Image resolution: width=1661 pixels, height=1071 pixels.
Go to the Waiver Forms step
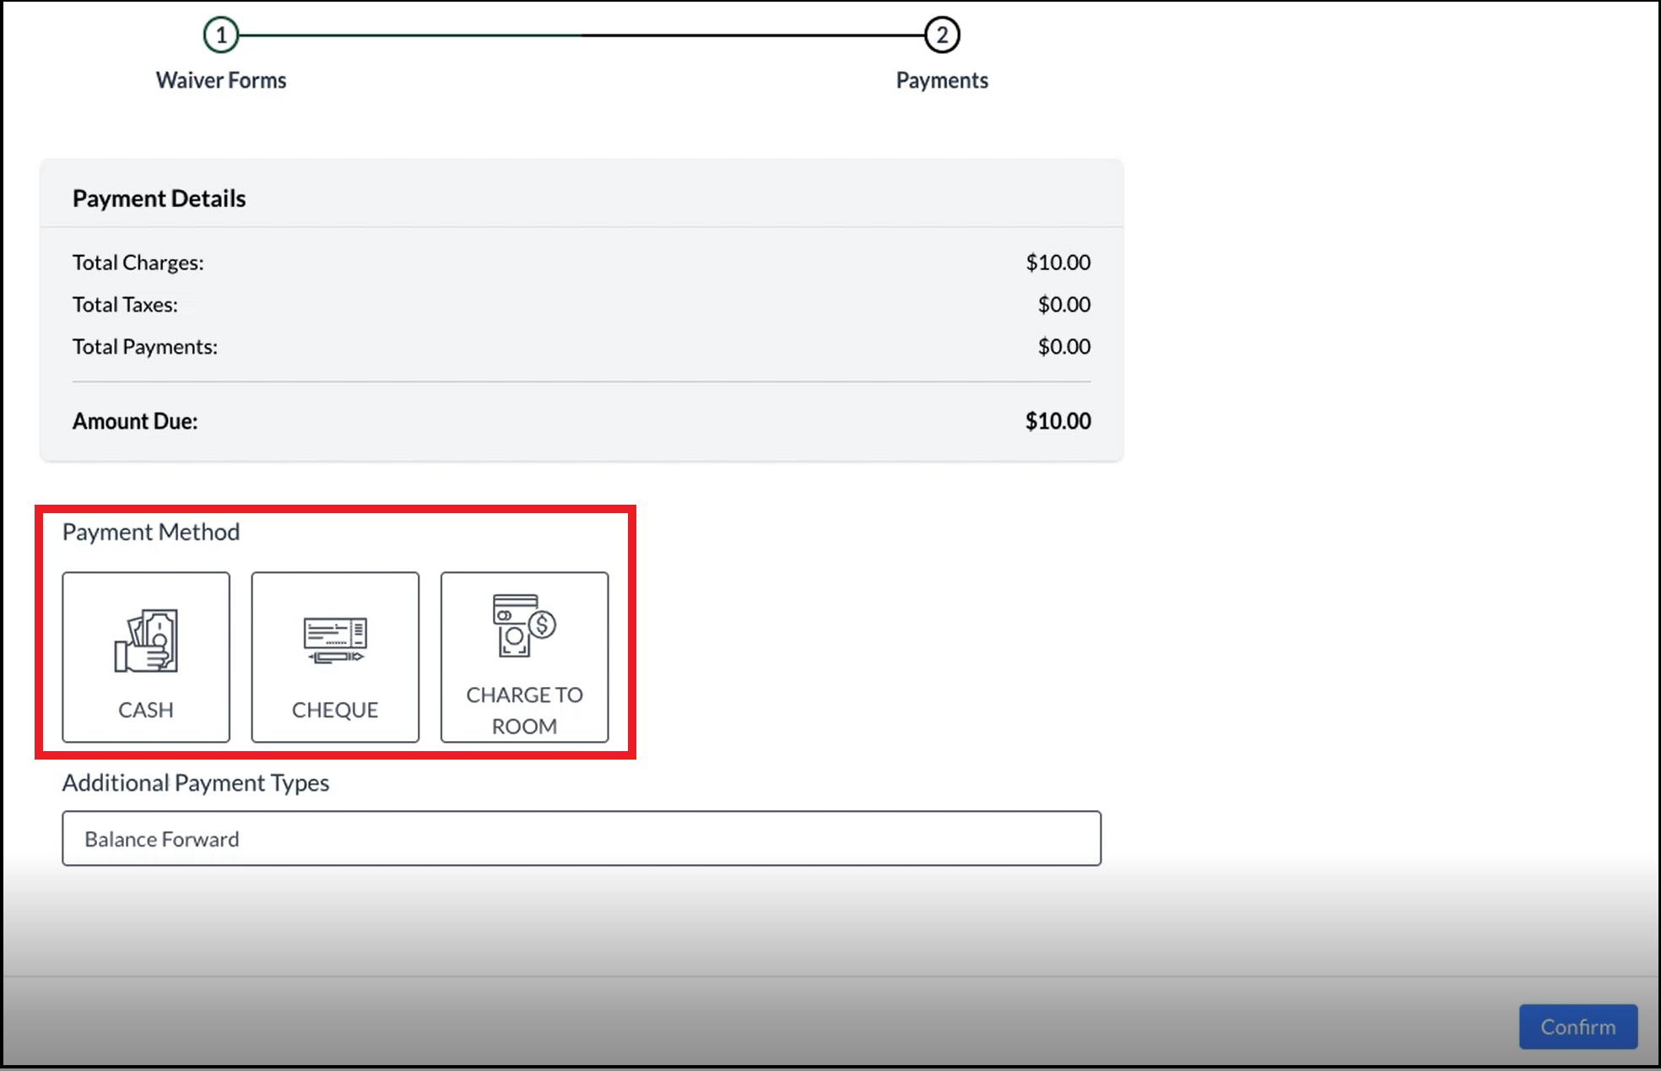221,80
